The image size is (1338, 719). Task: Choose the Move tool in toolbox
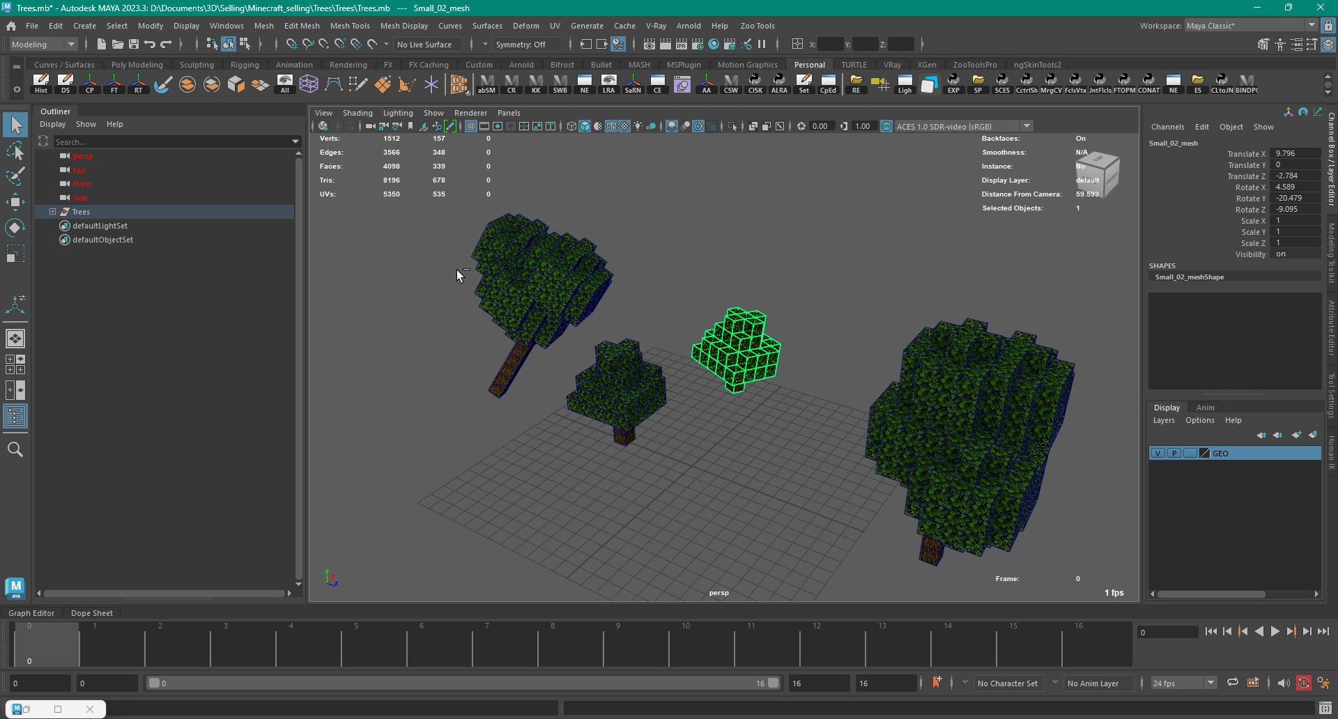[x=15, y=202]
